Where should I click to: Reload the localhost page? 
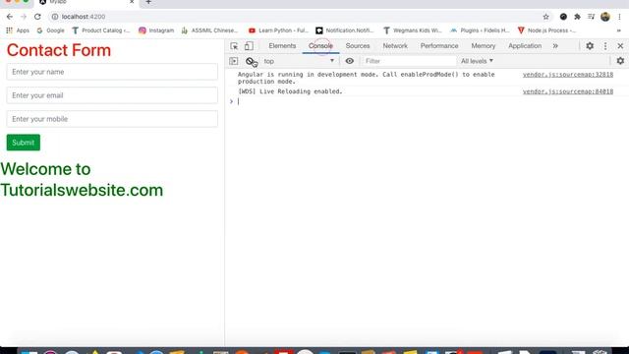point(37,17)
